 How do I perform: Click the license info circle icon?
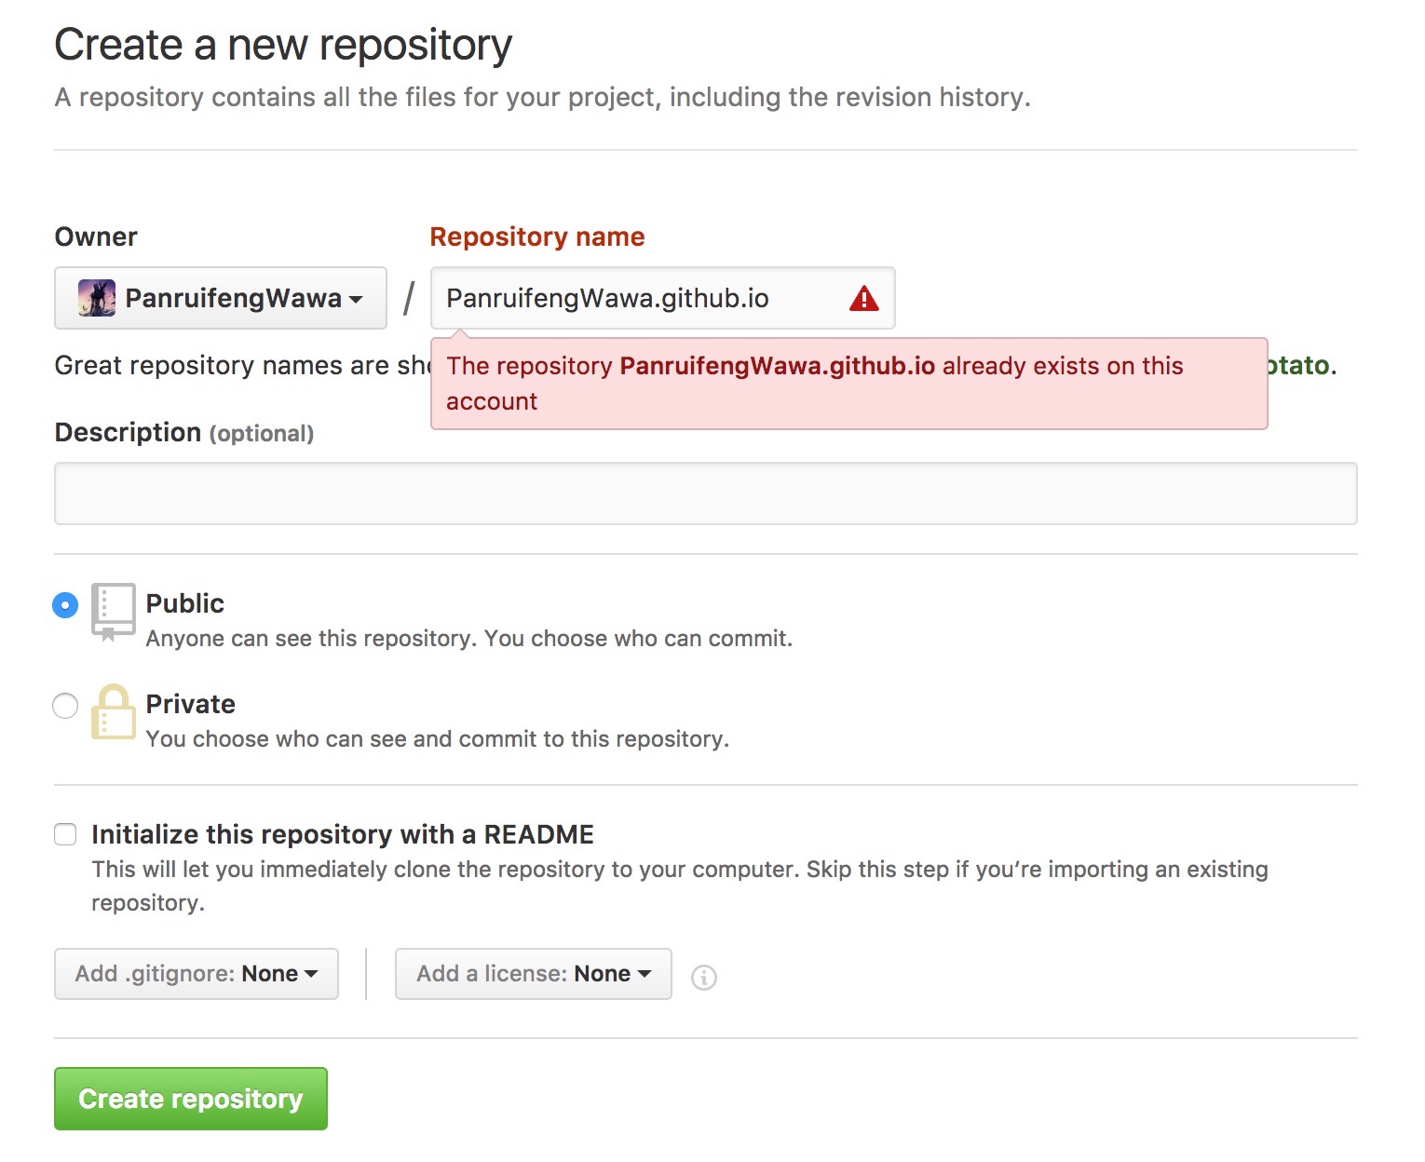coord(704,977)
